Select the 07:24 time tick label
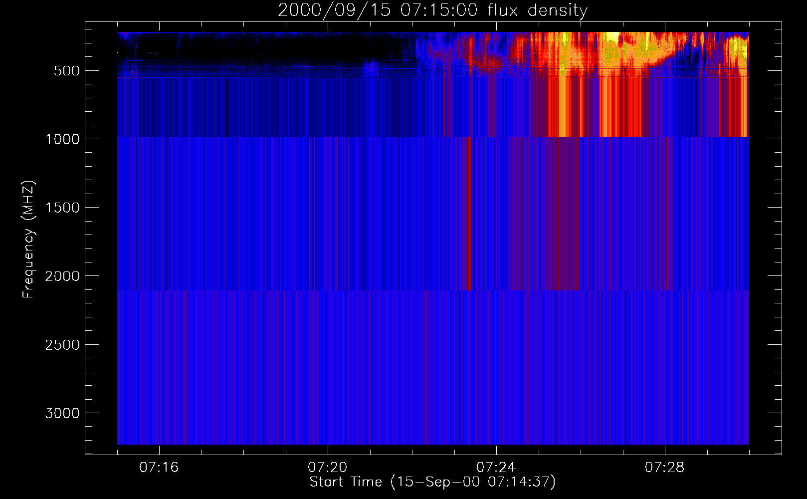807x499 pixels. click(x=496, y=468)
